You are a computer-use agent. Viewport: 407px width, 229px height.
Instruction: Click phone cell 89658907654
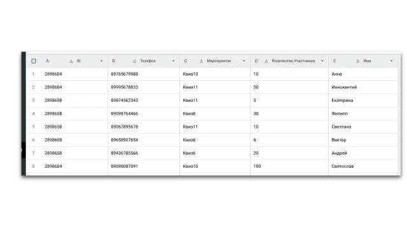coord(144,140)
